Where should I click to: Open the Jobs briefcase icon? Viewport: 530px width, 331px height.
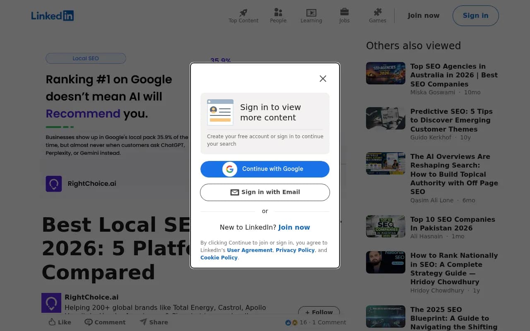(344, 12)
